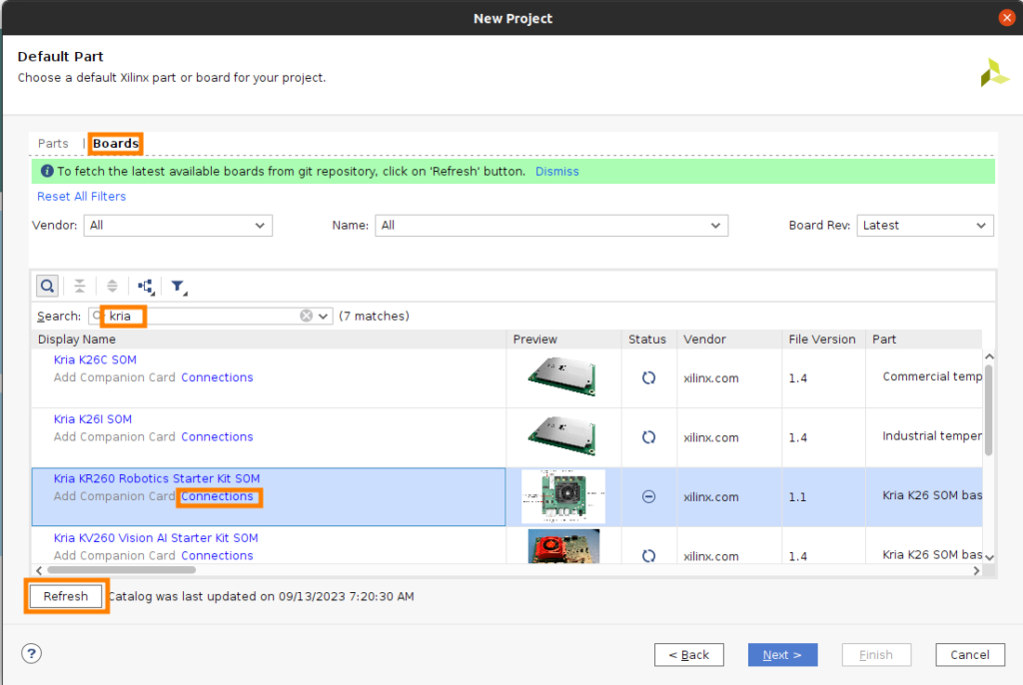Expand the search history dropdown arrow

click(x=323, y=317)
